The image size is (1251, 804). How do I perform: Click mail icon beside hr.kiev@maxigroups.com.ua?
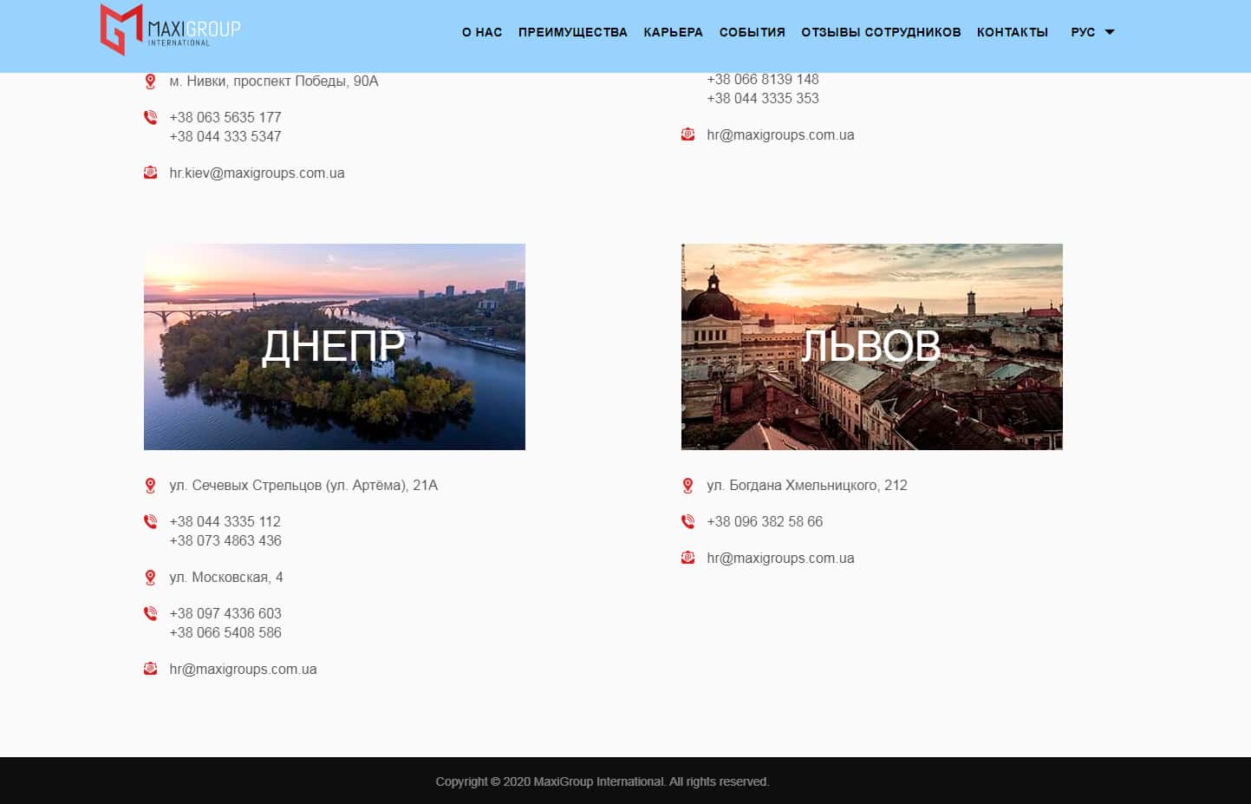pyautogui.click(x=150, y=173)
